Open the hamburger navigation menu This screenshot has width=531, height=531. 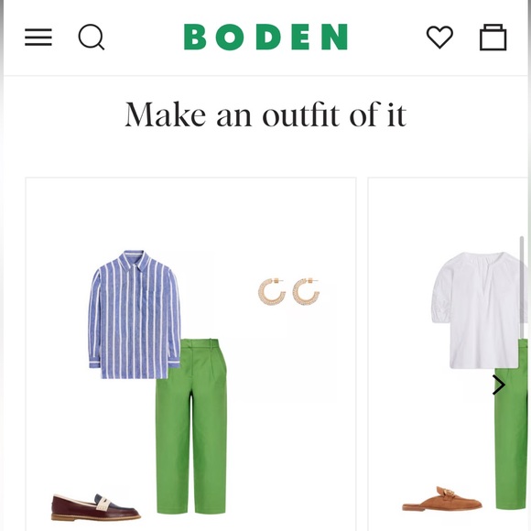pos(38,37)
